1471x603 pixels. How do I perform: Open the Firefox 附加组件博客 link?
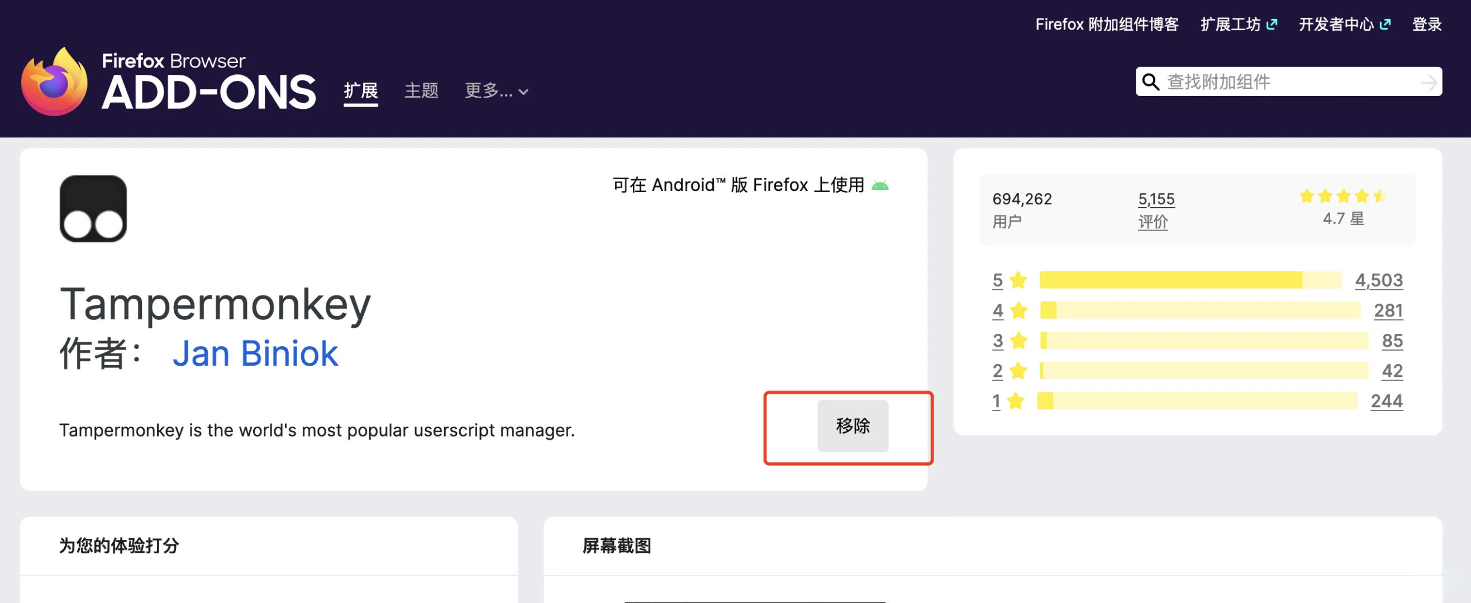point(1107,25)
